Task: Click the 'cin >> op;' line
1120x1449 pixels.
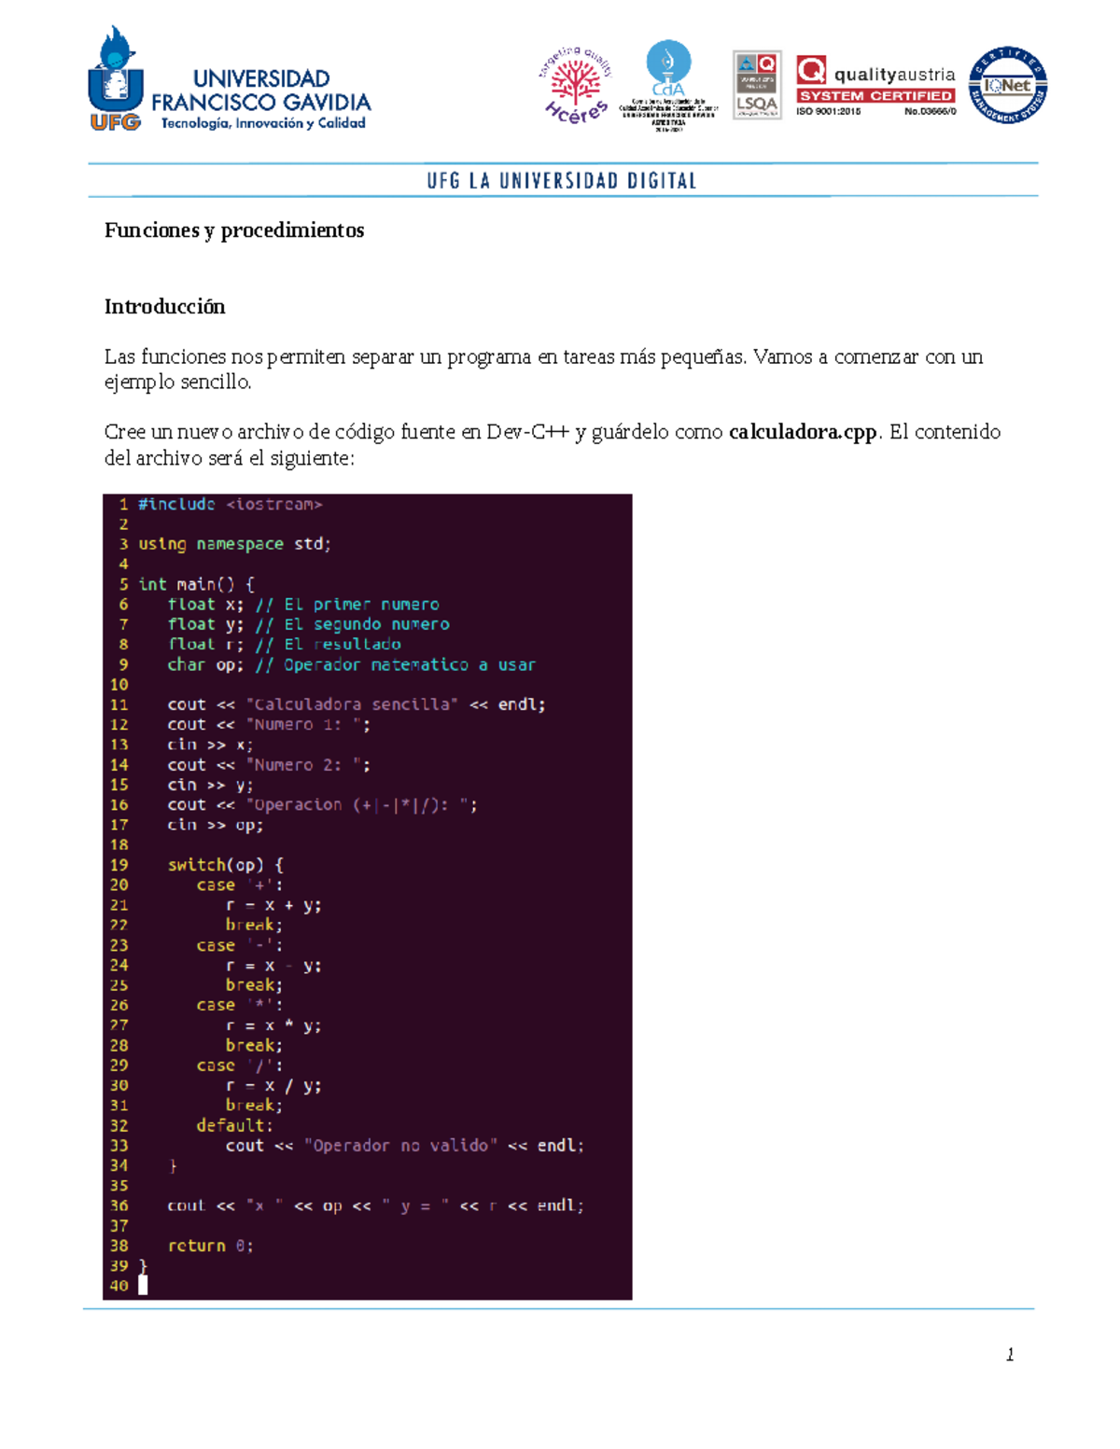Action: [x=215, y=825]
